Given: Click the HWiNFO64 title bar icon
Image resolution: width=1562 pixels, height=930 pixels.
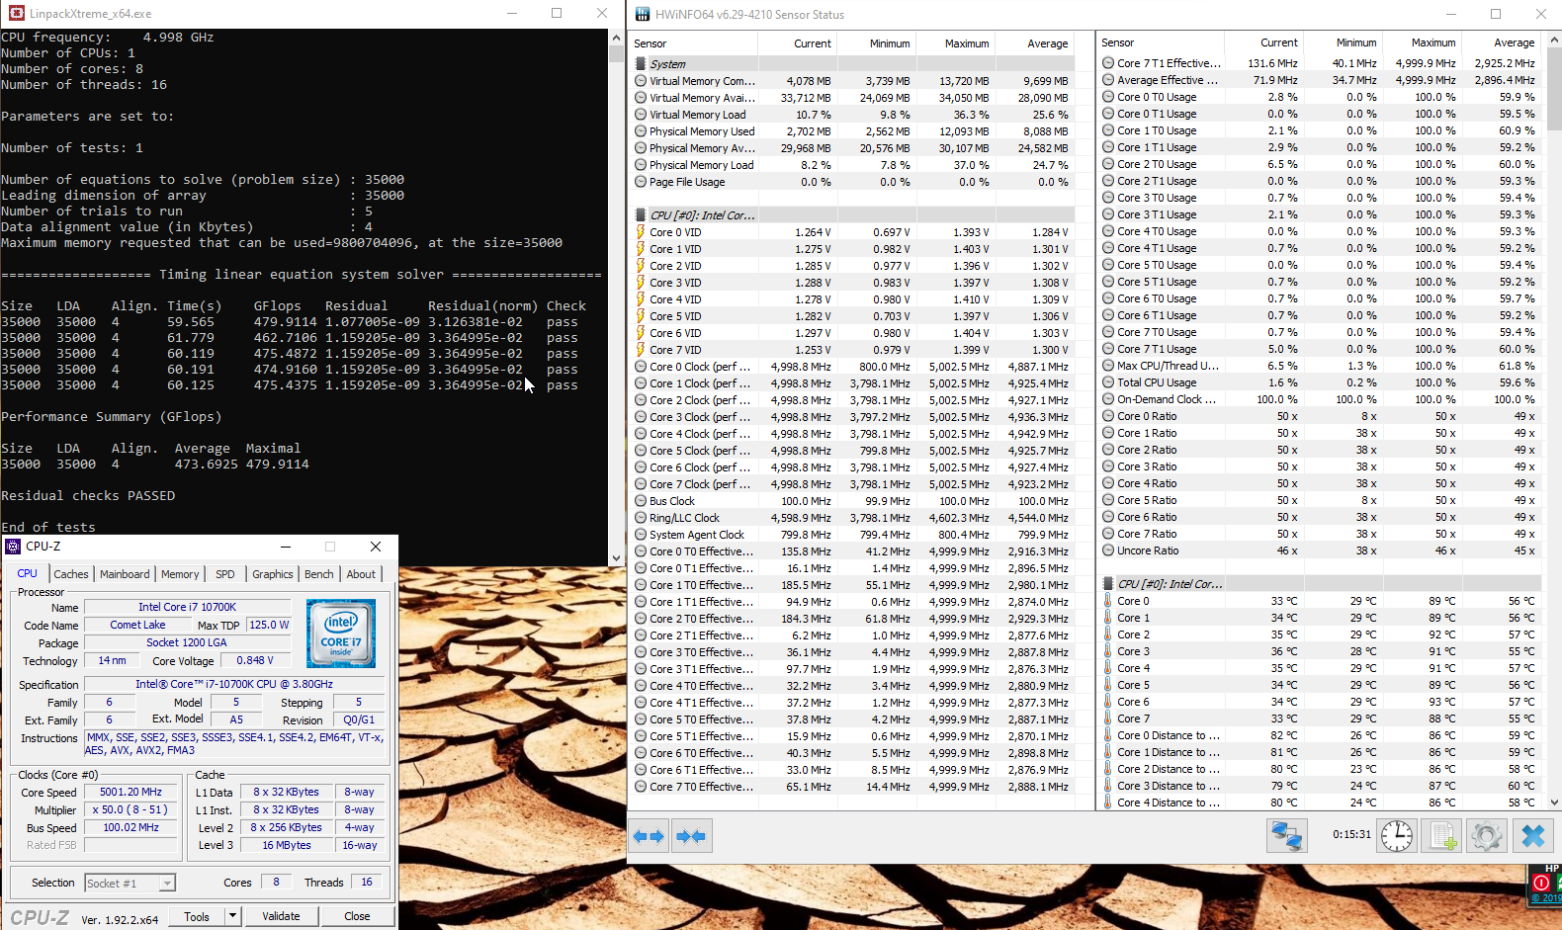Looking at the screenshot, I should point(643,14).
